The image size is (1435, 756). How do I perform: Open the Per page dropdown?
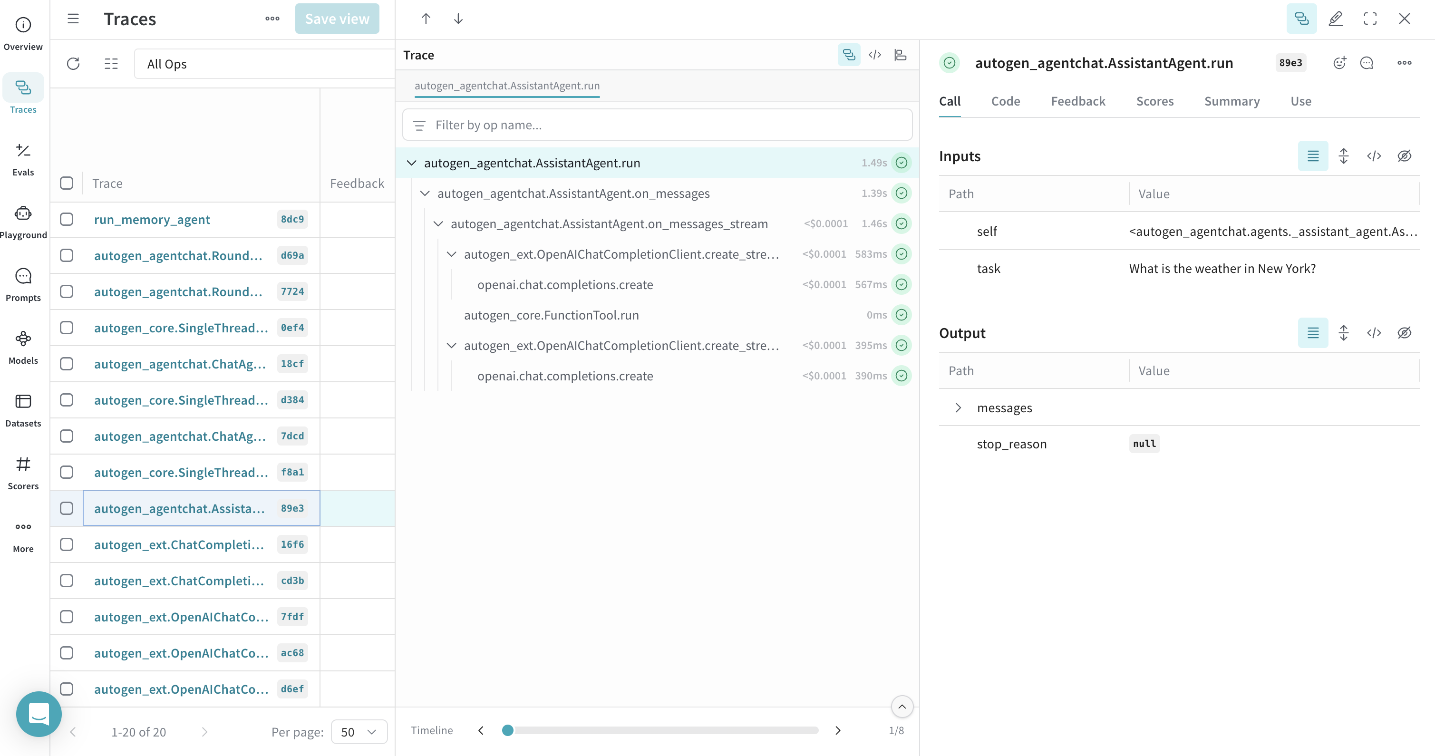coord(359,731)
